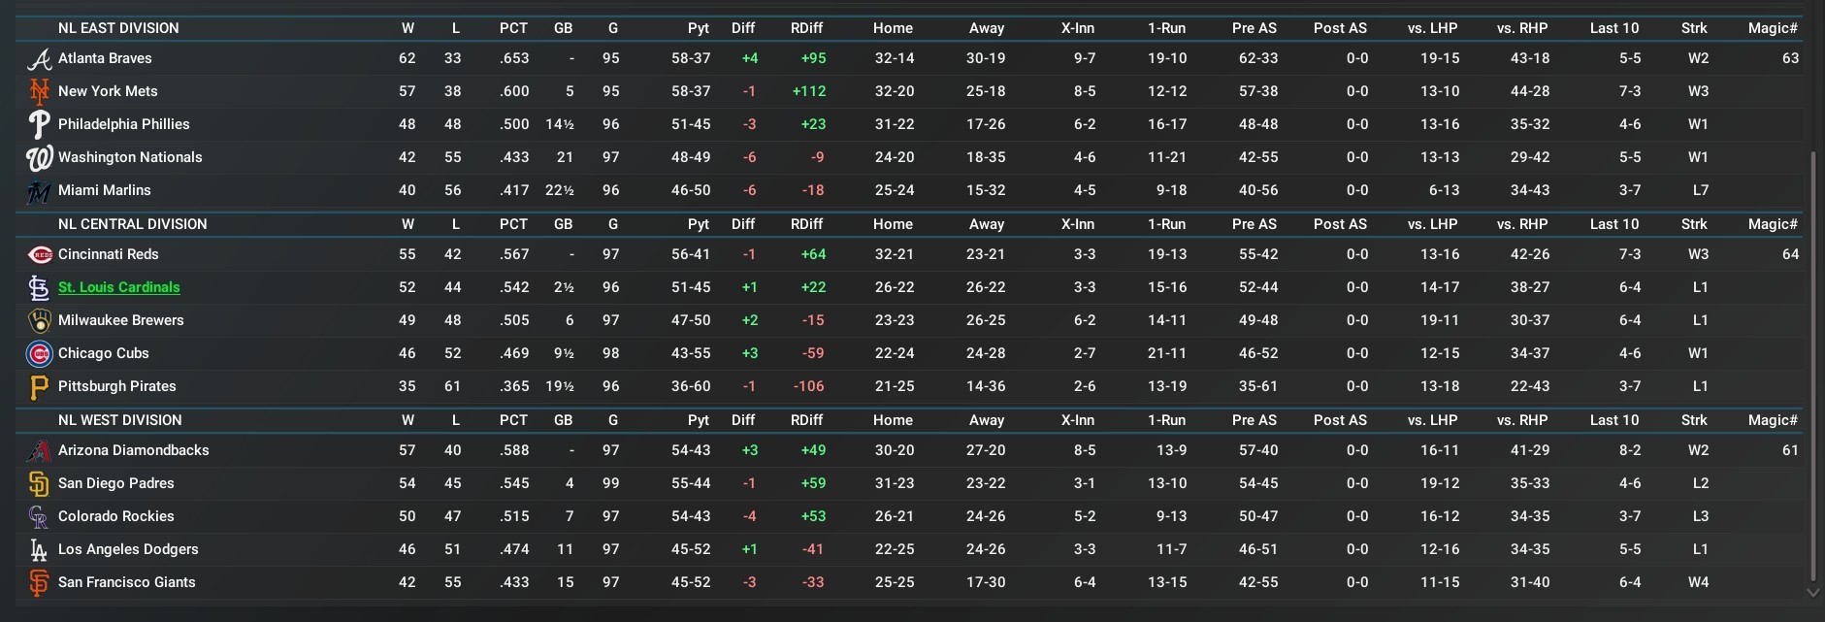Screen dimensions: 1825x622
Task: Click the Cincinnati Reds logo icon
Action: click(x=39, y=255)
